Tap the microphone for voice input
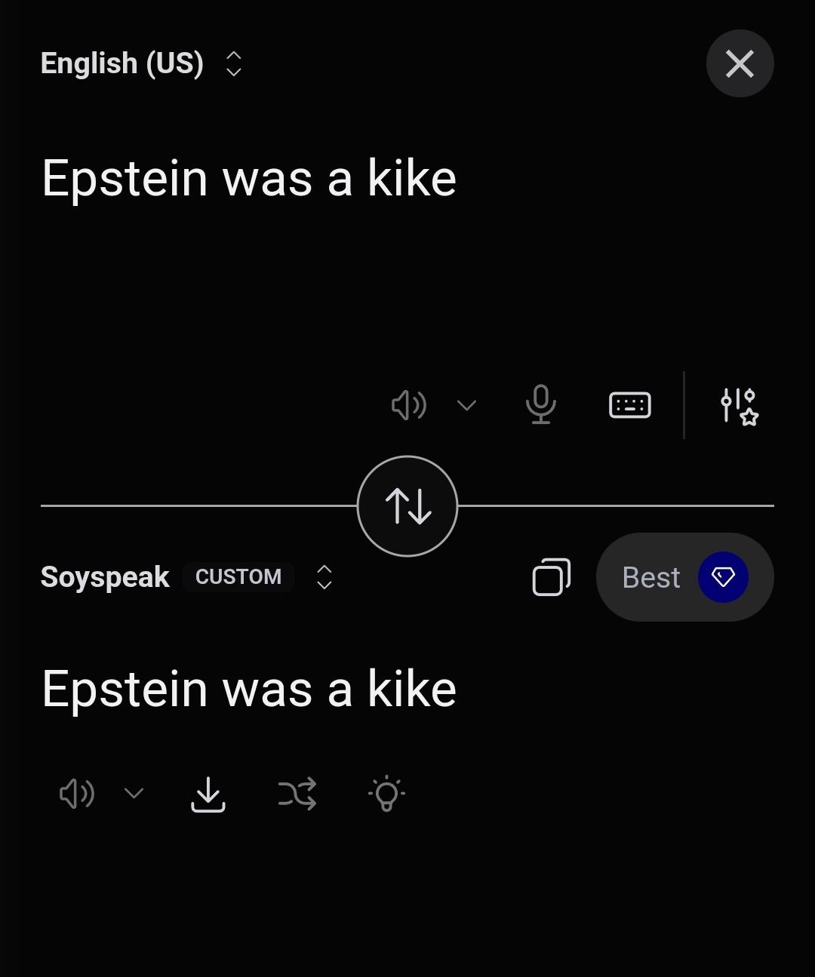 pyautogui.click(x=540, y=405)
